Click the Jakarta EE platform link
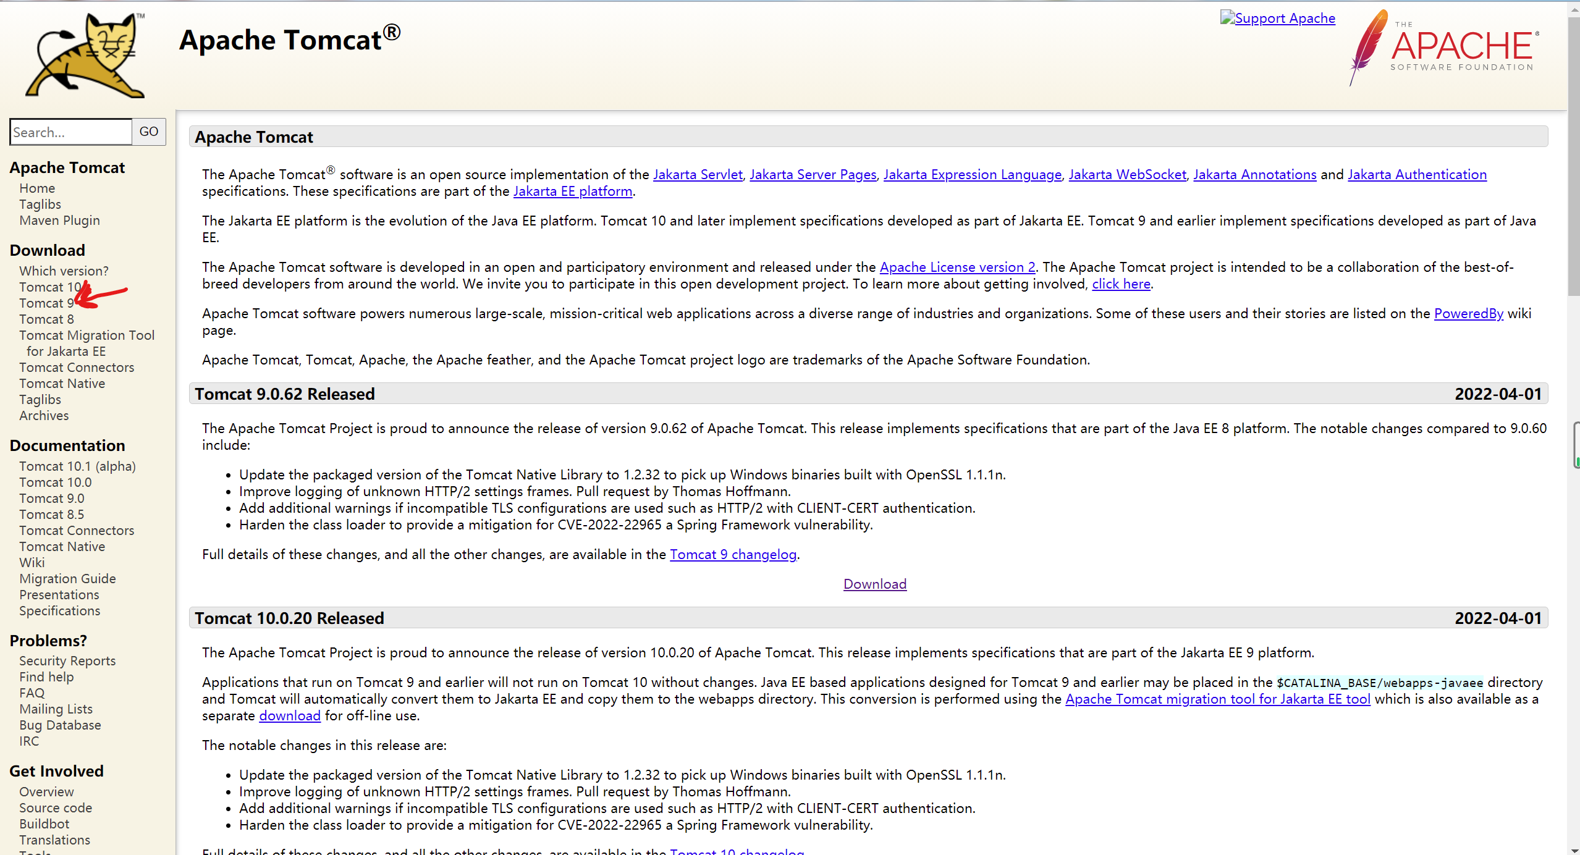This screenshot has width=1580, height=855. coord(572,192)
